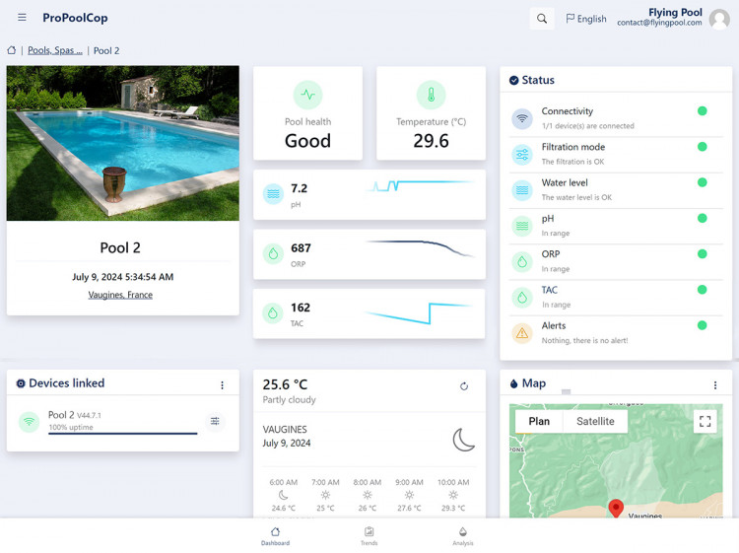Click the Devices linked chip icon
Screen dimensions: 739x553
(x=21, y=383)
